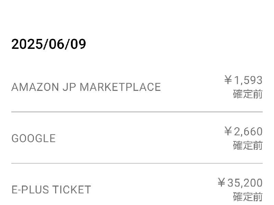Screen dimensions: 274x205
Task: Click the yen symbol before 1,593
Action: point(228,80)
